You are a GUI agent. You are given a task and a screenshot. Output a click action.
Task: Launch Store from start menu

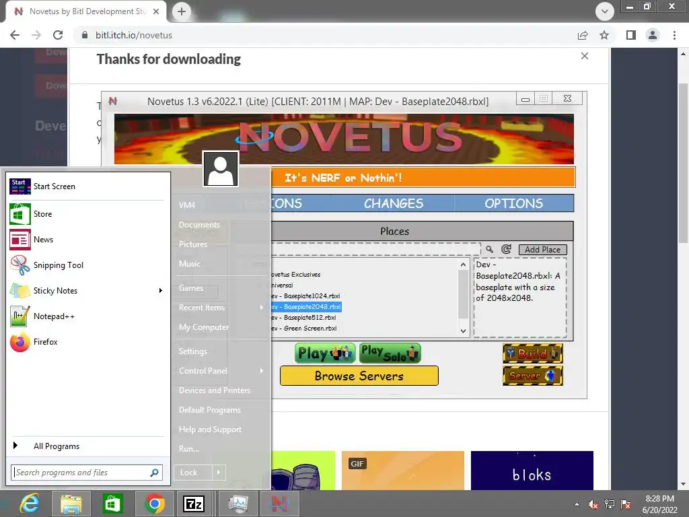pos(86,214)
